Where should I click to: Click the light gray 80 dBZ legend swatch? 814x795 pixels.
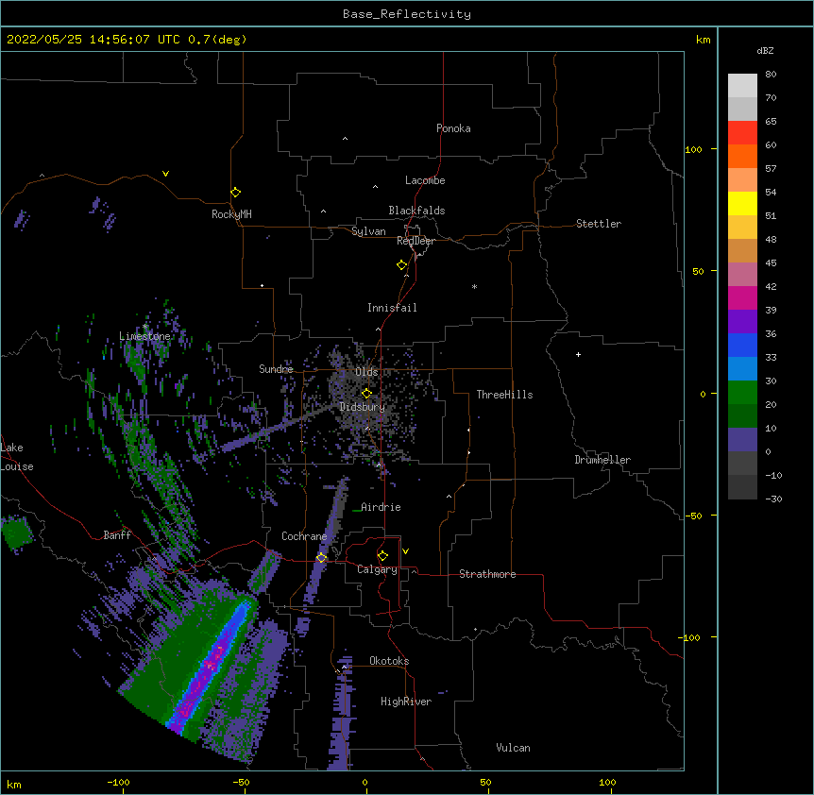pyautogui.click(x=742, y=86)
